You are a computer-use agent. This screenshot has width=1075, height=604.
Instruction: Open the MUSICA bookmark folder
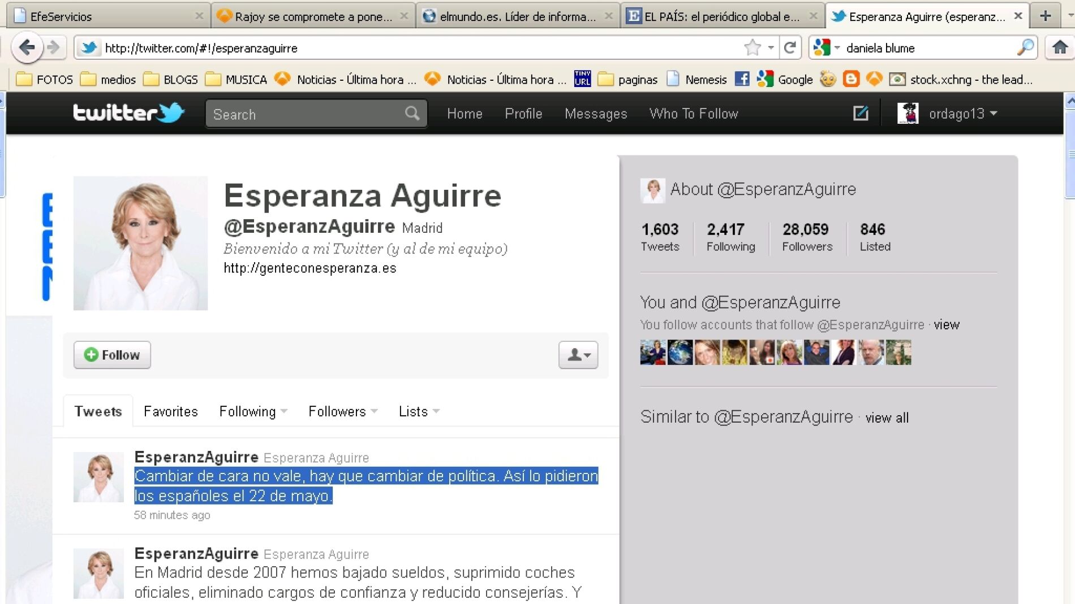tap(236, 79)
